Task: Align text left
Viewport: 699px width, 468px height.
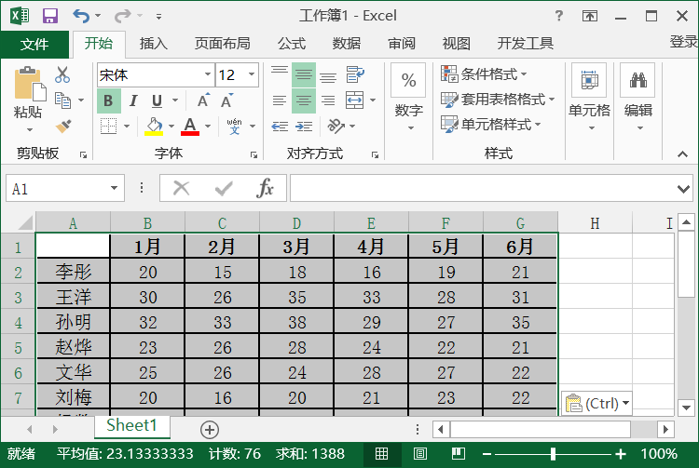Action: pos(280,100)
